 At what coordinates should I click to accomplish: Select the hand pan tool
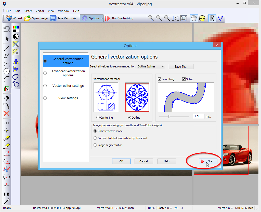tap(194, 18)
